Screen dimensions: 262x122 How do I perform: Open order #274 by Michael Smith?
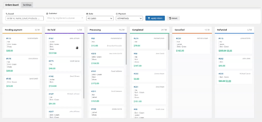pos(149,42)
